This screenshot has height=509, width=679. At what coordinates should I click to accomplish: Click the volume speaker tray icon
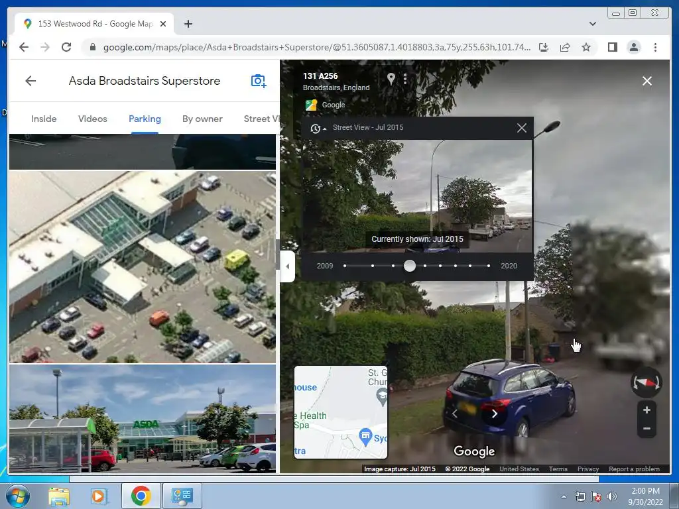click(x=612, y=496)
